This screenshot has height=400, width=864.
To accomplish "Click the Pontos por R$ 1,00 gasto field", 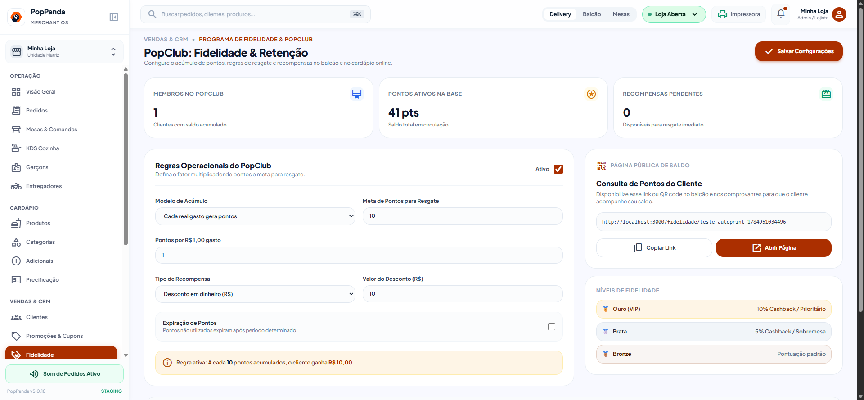I will pyautogui.click(x=359, y=255).
